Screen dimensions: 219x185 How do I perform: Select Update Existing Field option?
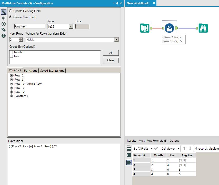click(x=10, y=11)
